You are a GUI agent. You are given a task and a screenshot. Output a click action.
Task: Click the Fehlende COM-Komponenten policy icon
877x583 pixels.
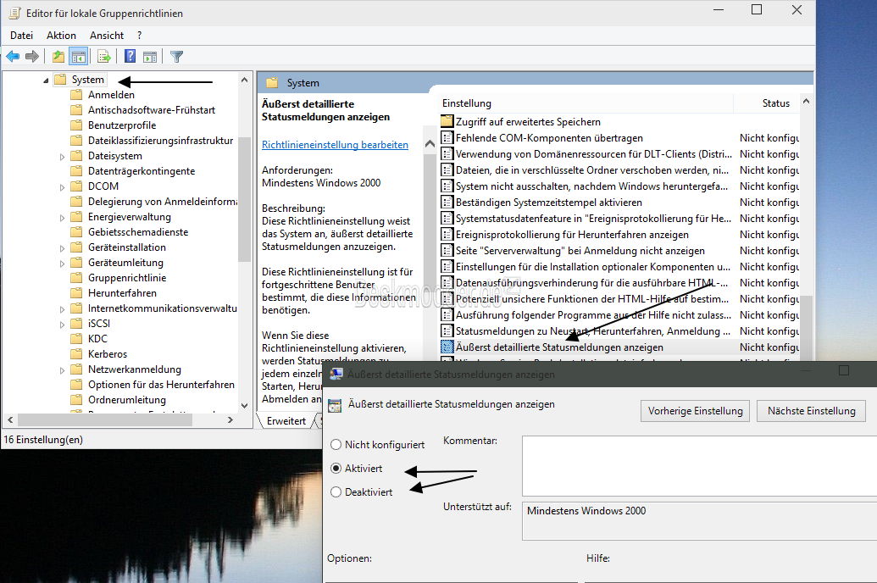447,137
